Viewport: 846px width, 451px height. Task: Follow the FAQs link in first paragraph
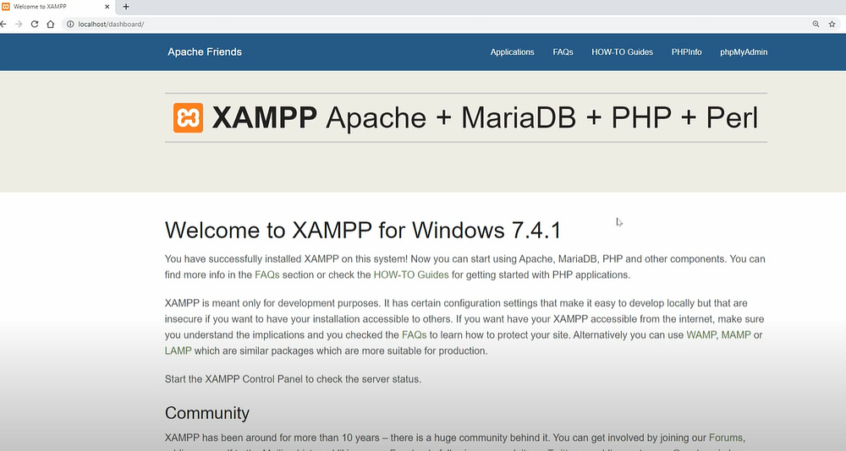(x=267, y=274)
